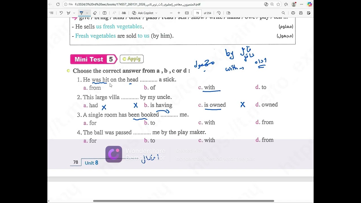Viewport: 361px width, 203px height.
Task: Open the table of contents sidebar
Action: (x=51, y=13)
